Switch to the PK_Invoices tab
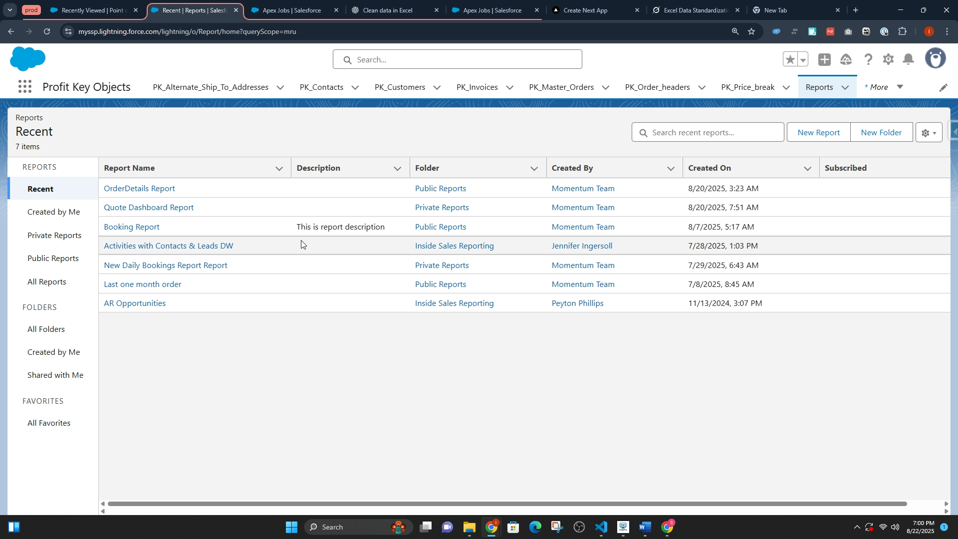Image resolution: width=958 pixels, height=539 pixels. (477, 87)
